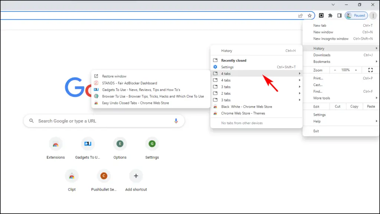Open the Pushbullet shortcut tile
The width and height of the screenshot is (380, 214).
[104, 180]
